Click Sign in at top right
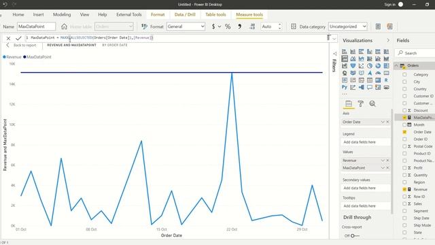The height and width of the screenshot is (245, 435). [390, 5]
